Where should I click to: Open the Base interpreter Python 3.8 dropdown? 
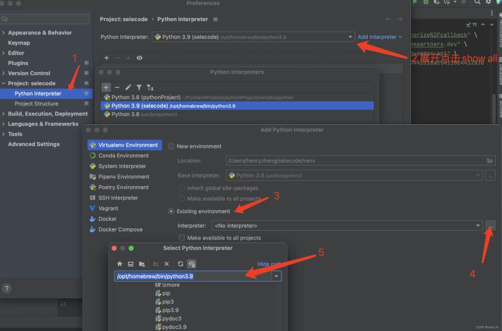[354, 176]
